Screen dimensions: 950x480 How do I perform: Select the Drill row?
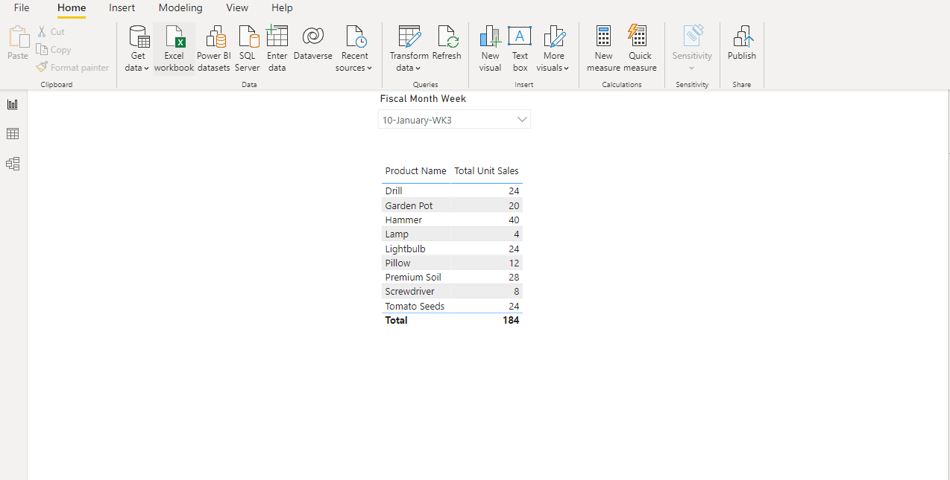pyautogui.click(x=452, y=191)
